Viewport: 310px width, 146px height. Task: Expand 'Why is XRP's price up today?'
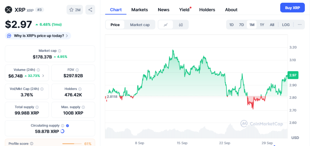pyautogui.click(x=38, y=36)
